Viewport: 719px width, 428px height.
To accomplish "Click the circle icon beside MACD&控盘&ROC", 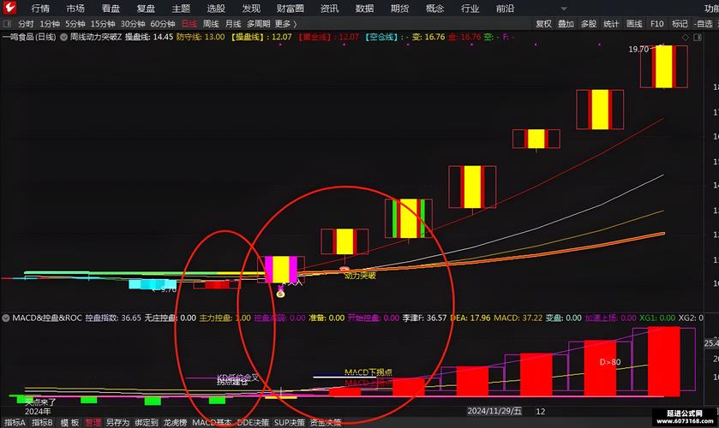I will 6,318.
